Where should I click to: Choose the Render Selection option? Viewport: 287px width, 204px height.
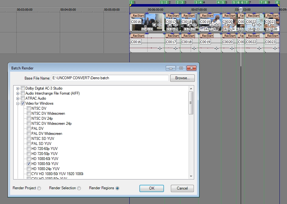[x=79, y=188]
